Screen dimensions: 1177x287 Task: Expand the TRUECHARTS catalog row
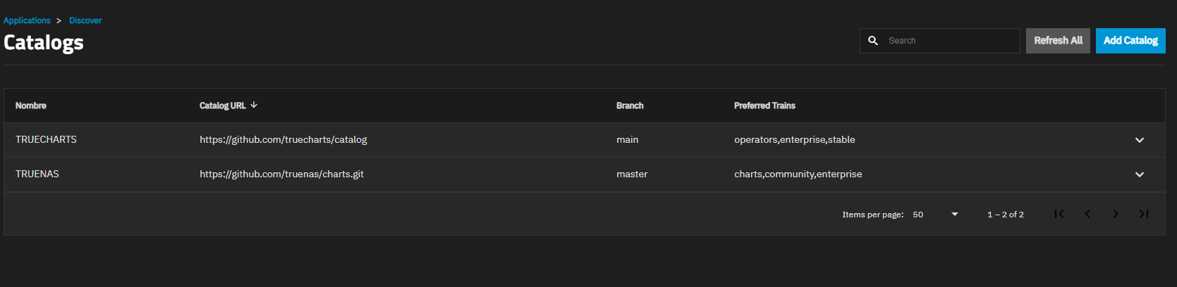[x=1140, y=140]
